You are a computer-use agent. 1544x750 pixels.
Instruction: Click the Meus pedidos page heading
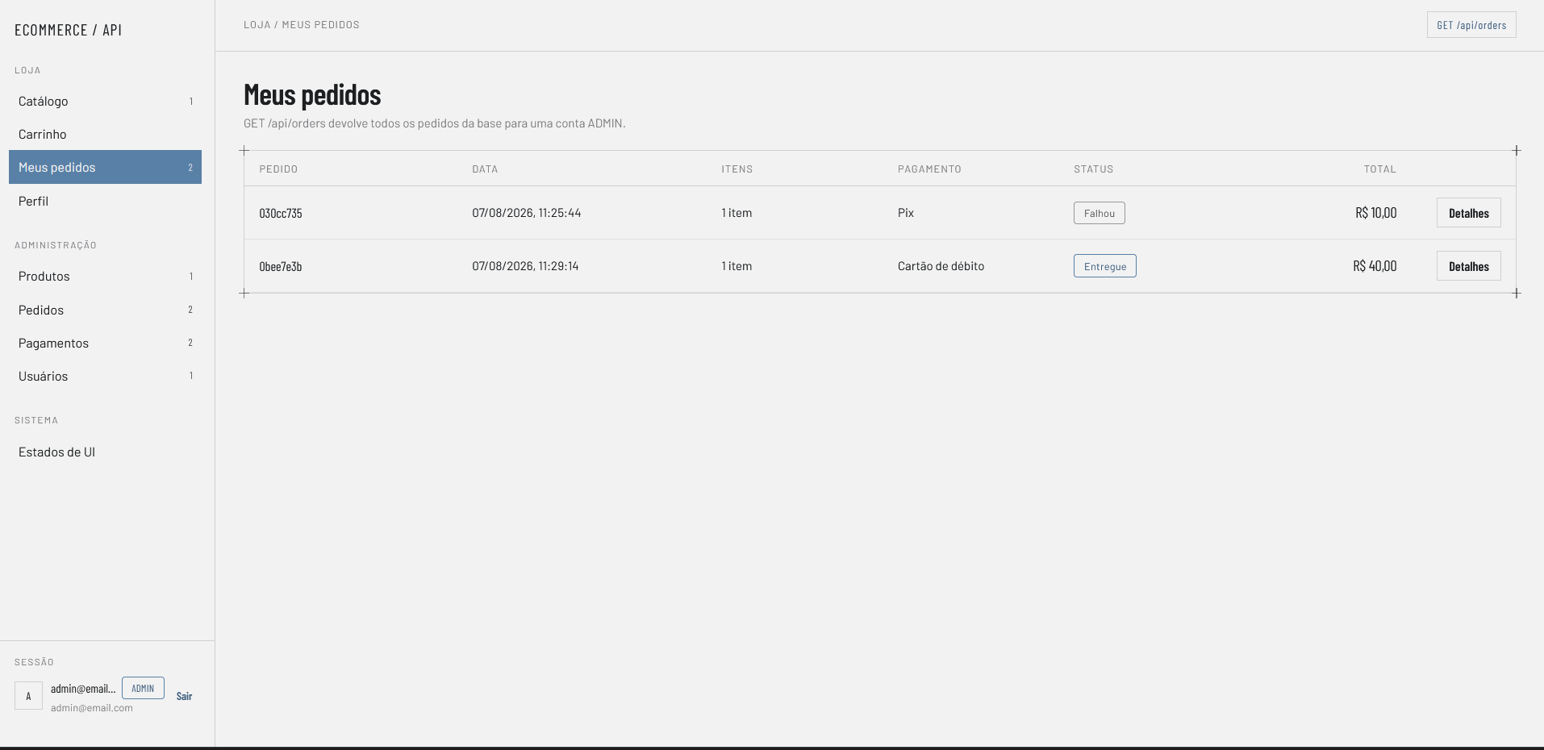pyautogui.click(x=312, y=95)
